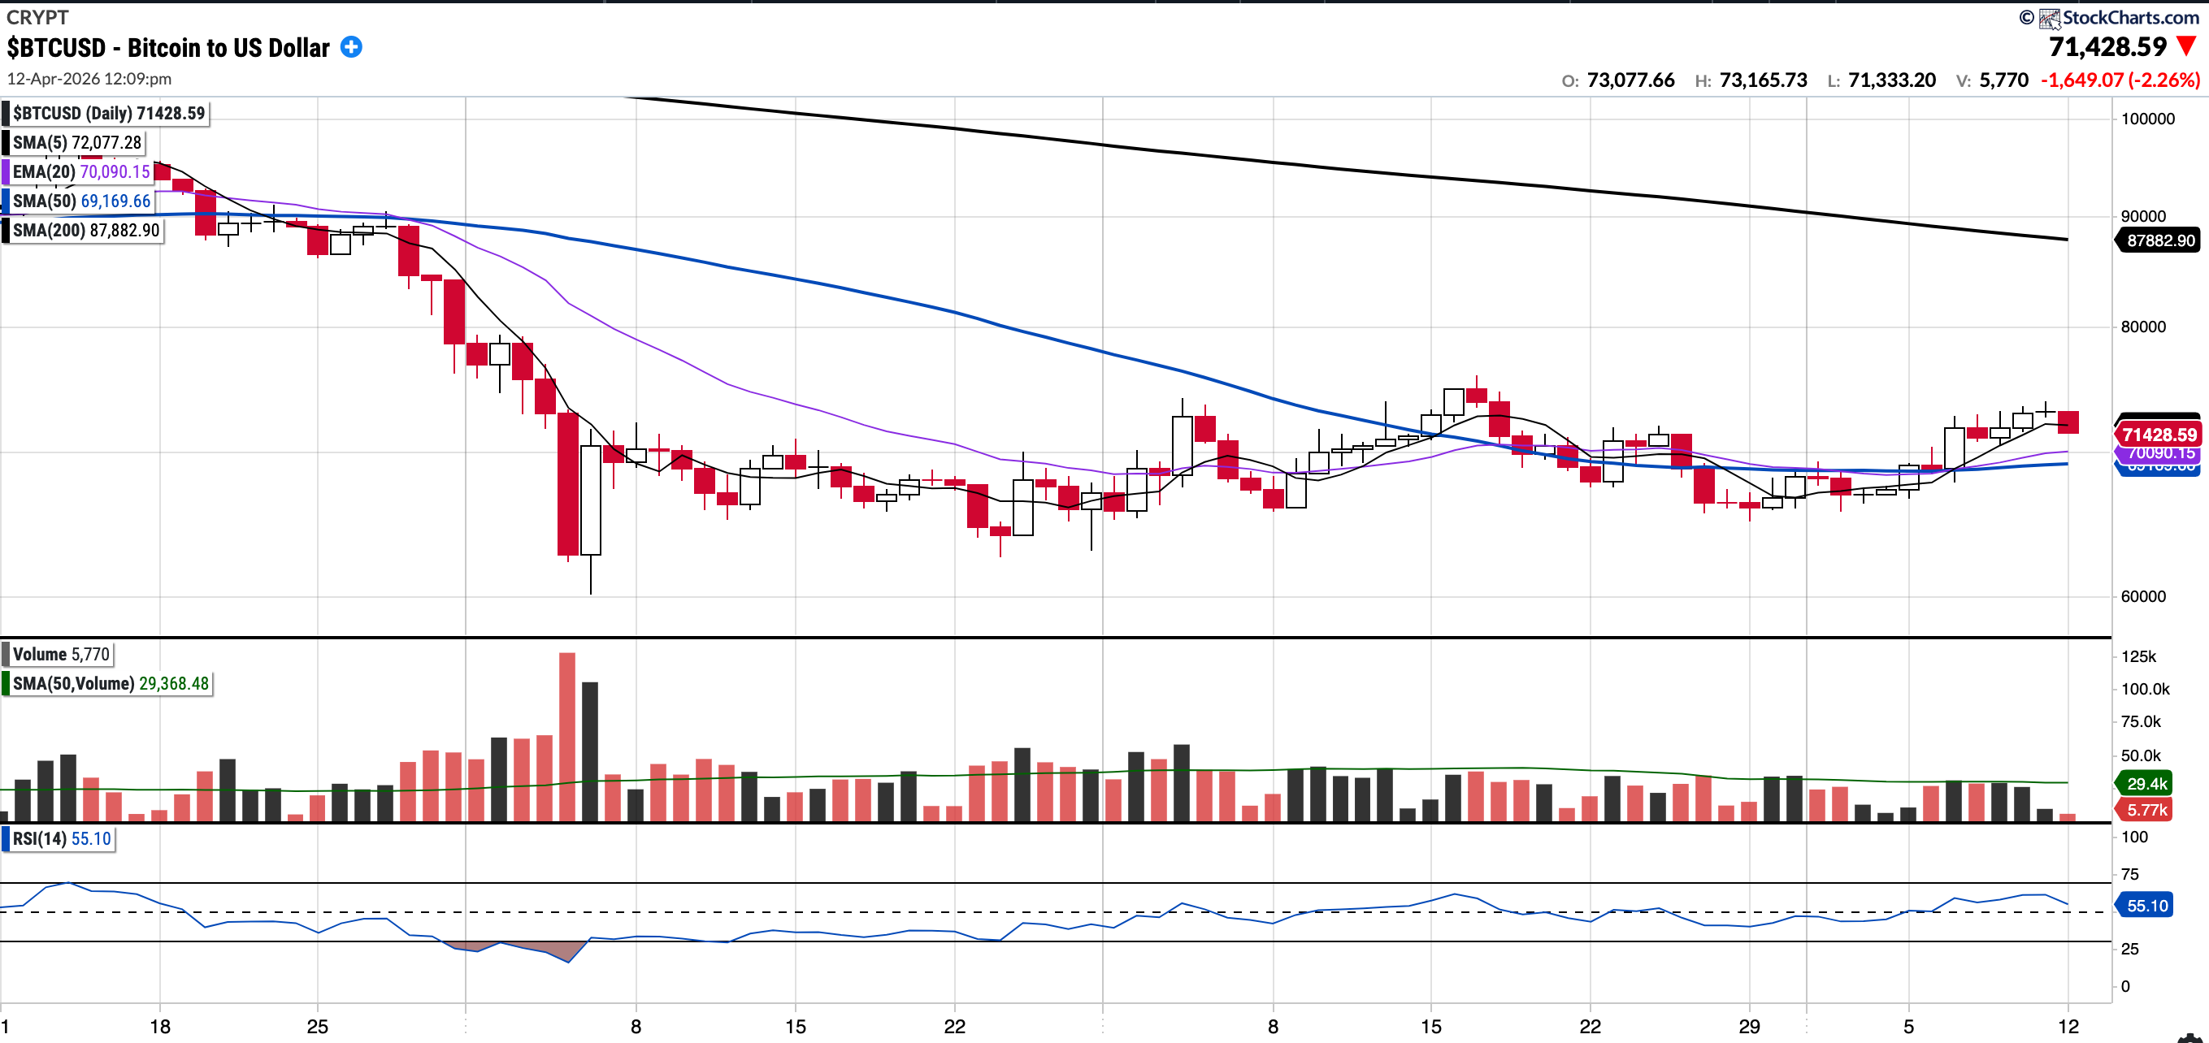Click the SMA(50) 69,169.66 legend label
The height and width of the screenshot is (1043, 2209).
(x=81, y=201)
